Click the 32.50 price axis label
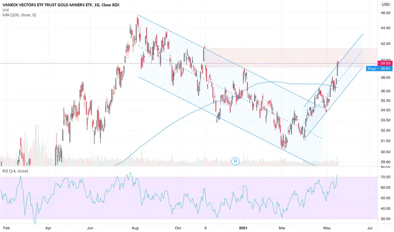The height and width of the screenshot is (232, 394). click(x=386, y=130)
